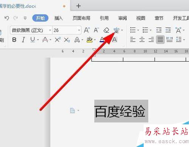Open the 章节 tab
The width and height of the screenshot is (189, 147).
[159, 18]
